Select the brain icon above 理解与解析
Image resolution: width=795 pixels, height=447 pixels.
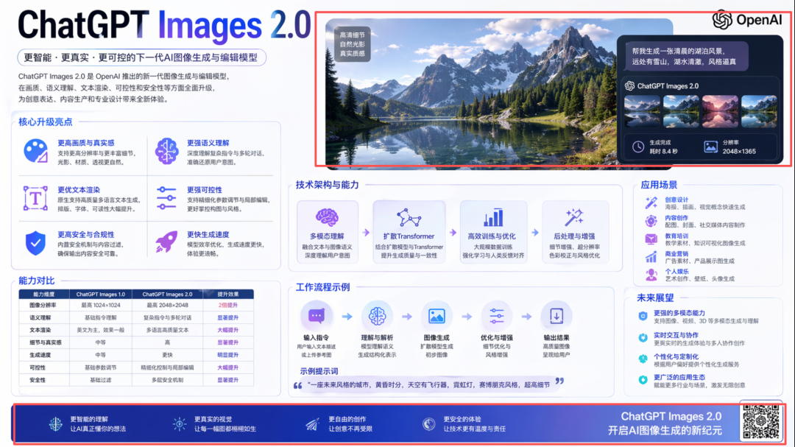click(377, 316)
